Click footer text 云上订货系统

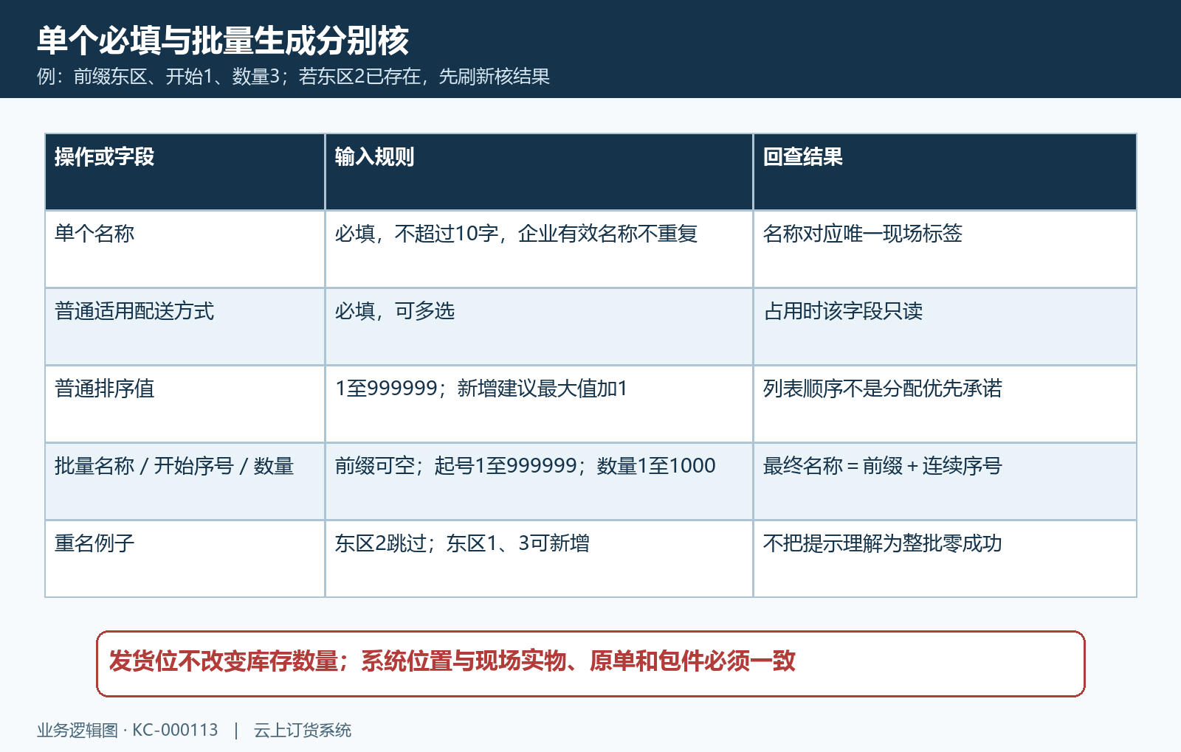pos(303,730)
